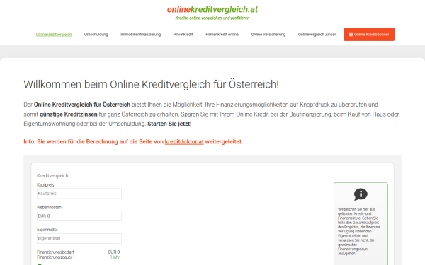Click the tagline Kredite online vergleichen und profitieren

[212, 18]
